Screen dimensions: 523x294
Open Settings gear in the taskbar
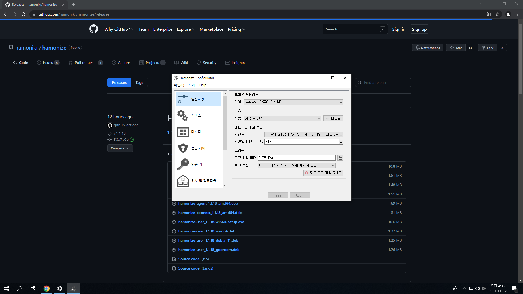click(x=60, y=289)
